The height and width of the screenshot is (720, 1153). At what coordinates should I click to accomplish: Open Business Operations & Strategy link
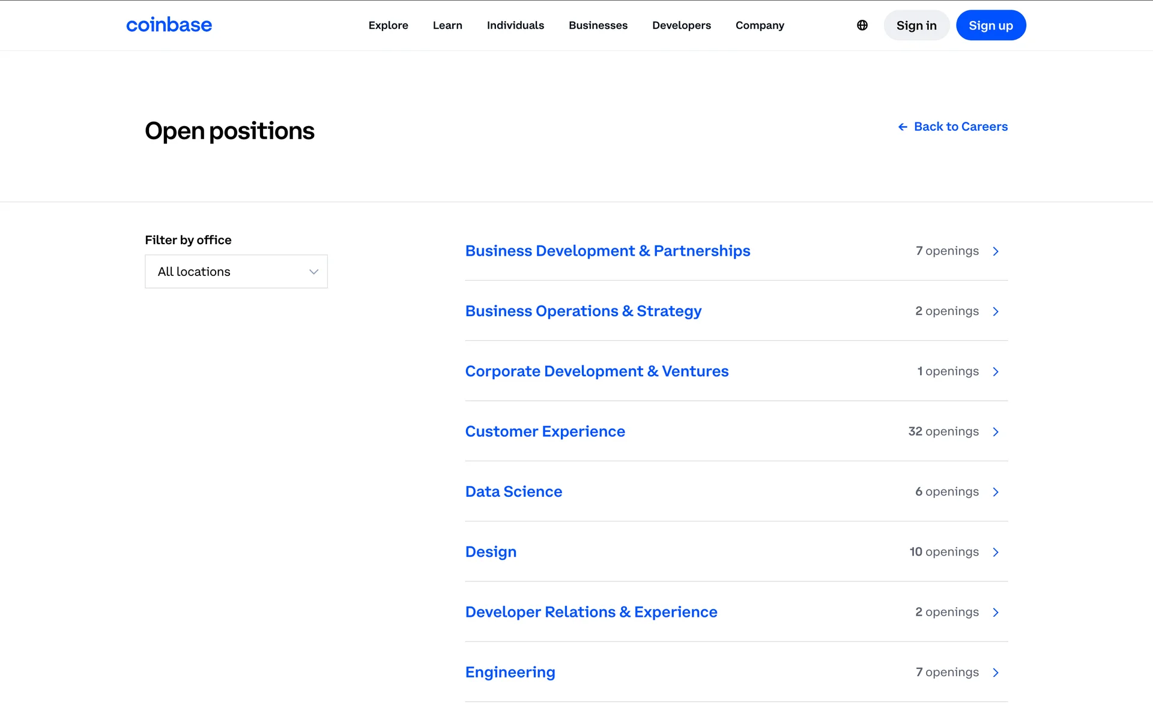[x=583, y=311]
